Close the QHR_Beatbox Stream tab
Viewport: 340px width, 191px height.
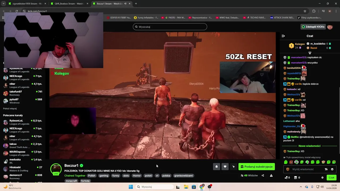point(87,4)
